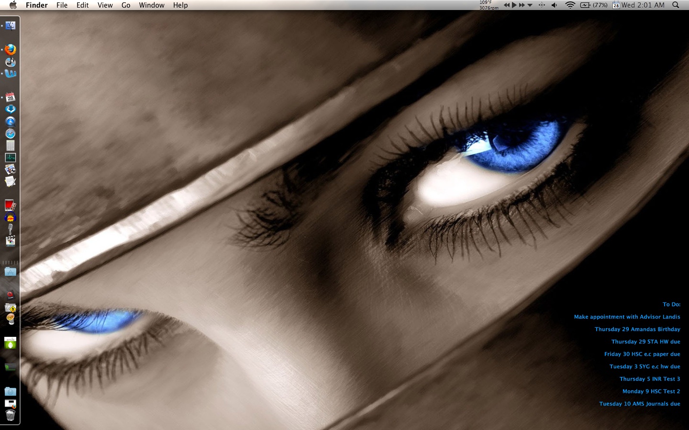The width and height of the screenshot is (689, 430).
Task: Launch the clapperboard video app
Action: coord(10,241)
